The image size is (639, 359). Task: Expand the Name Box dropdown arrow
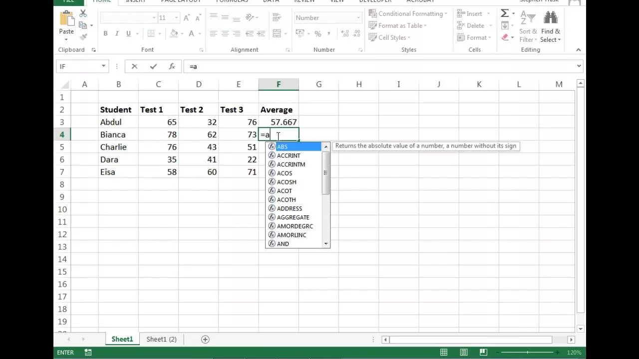pyautogui.click(x=103, y=66)
